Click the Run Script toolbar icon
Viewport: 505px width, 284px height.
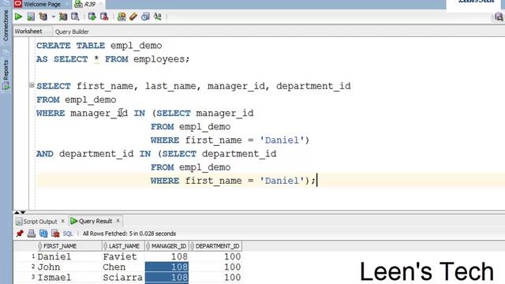(31, 17)
